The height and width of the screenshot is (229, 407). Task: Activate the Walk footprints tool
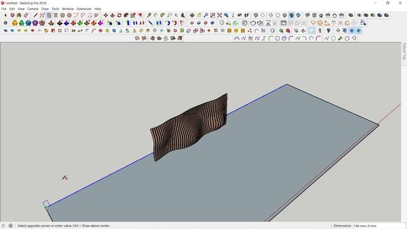coord(246,15)
